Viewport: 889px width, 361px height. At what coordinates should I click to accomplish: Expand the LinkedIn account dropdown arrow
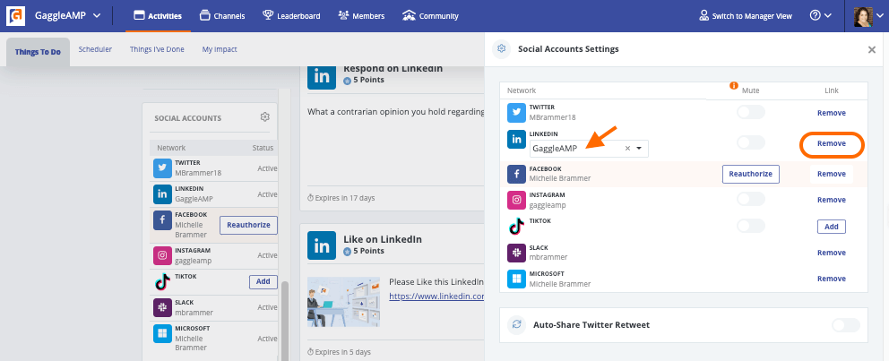[x=639, y=149]
